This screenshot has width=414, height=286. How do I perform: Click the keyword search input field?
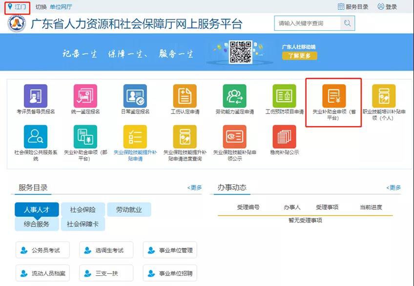click(x=307, y=23)
